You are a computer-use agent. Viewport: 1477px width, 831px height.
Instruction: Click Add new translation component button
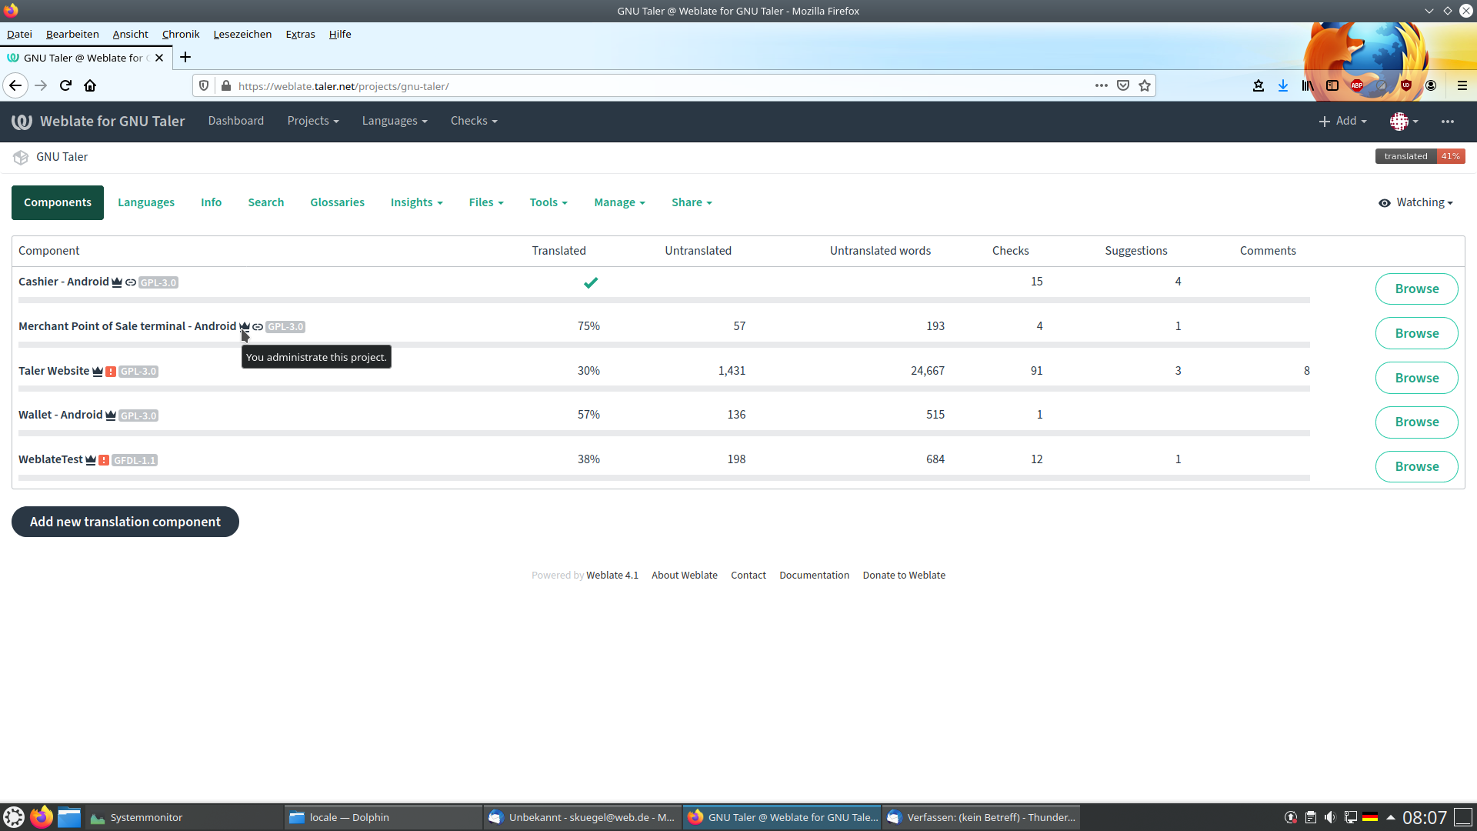(125, 522)
